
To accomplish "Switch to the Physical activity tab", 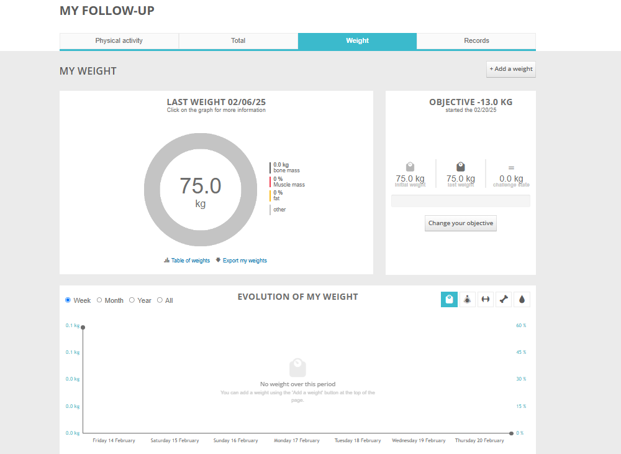I will 119,41.
